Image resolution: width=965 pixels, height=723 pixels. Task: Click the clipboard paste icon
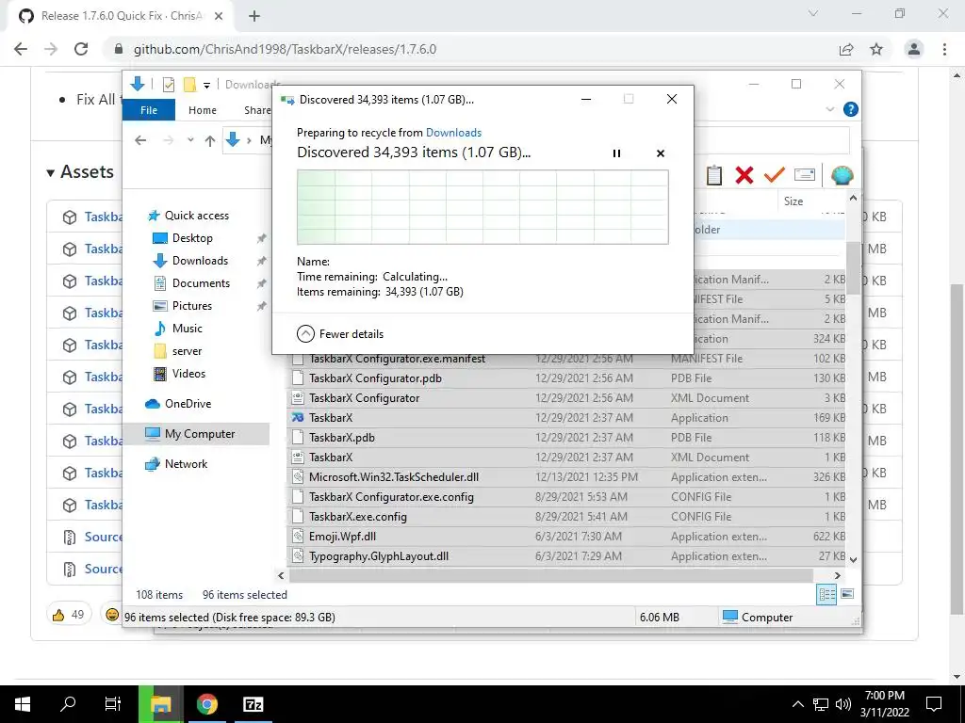click(x=714, y=175)
